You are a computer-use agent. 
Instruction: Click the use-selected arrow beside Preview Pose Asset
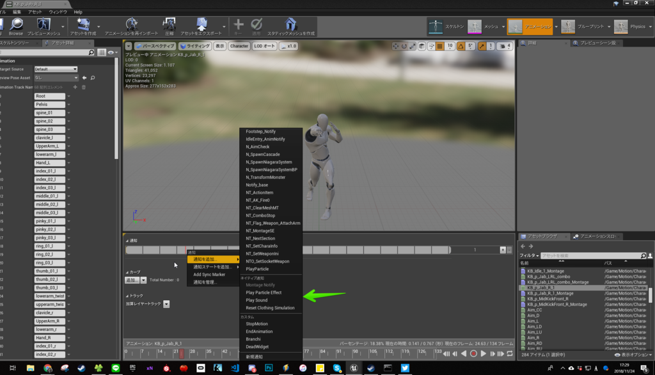pos(84,77)
